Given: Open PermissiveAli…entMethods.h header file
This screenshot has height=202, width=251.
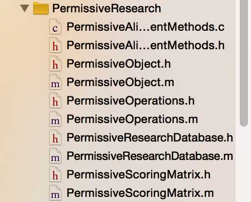Looking at the screenshot, I should click(145, 45).
